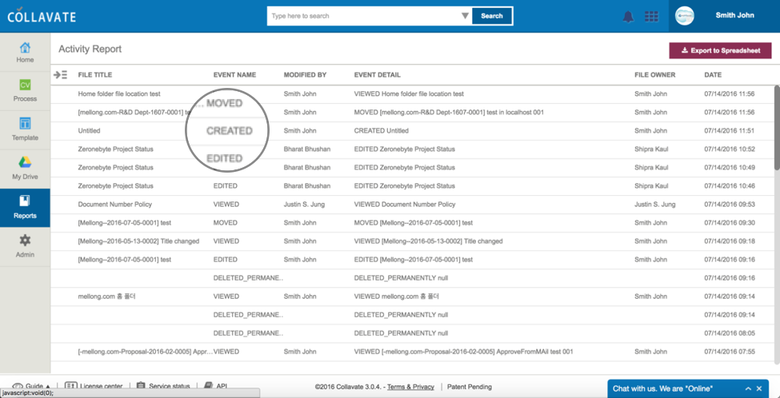The image size is (780, 398).
Task: Select the Reports tab in sidebar
Action: tap(25, 208)
